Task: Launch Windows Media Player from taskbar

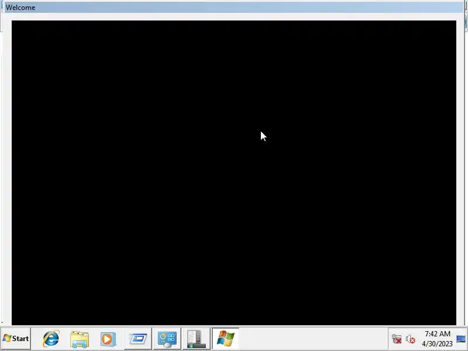Action: pyautogui.click(x=108, y=339)
